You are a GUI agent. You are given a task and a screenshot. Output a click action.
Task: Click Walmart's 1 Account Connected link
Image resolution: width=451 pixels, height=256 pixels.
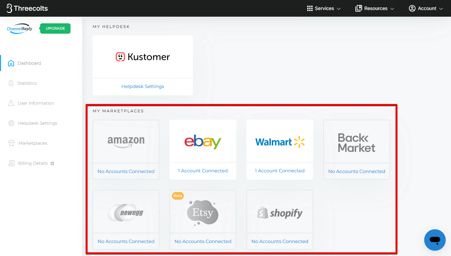(280, 171)
